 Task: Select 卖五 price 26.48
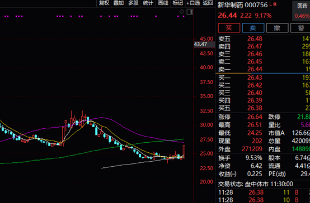pos(255,39)
